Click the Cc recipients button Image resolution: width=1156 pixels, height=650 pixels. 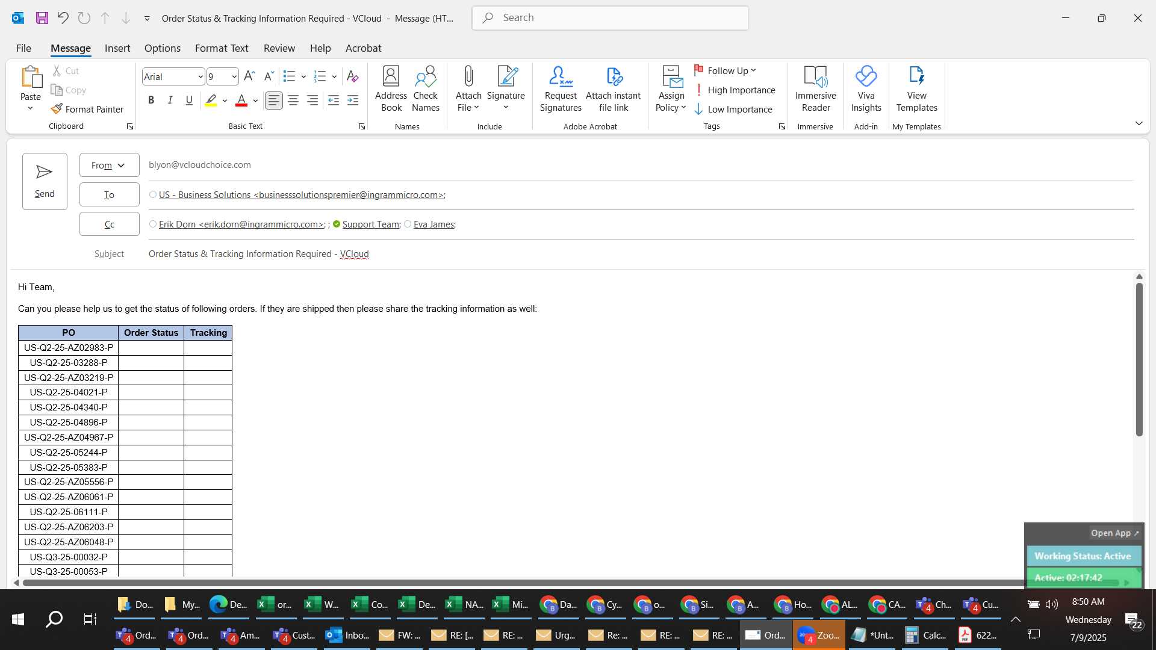tap(109, 224)
